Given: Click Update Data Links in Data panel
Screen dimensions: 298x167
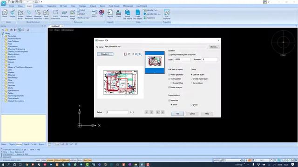Looking at the screenshot, I should 152,14.
